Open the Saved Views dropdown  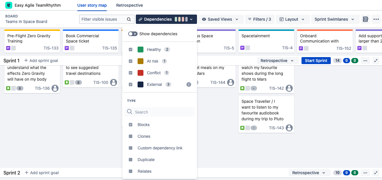pos(221,19)
